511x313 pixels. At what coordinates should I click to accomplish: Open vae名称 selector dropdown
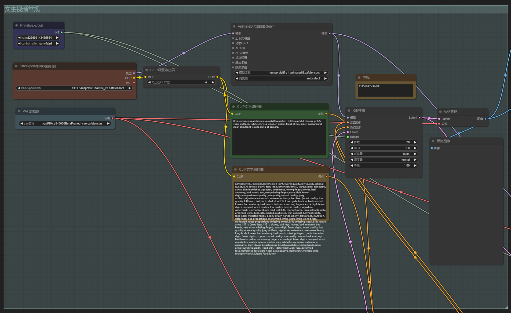tap(65, 124)
